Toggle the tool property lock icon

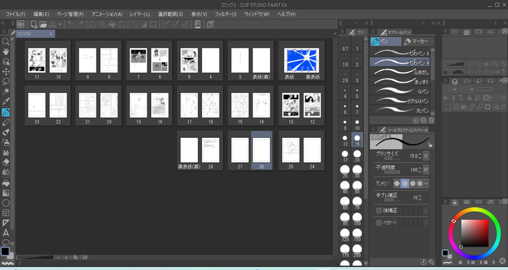click(x=430, y=145)
